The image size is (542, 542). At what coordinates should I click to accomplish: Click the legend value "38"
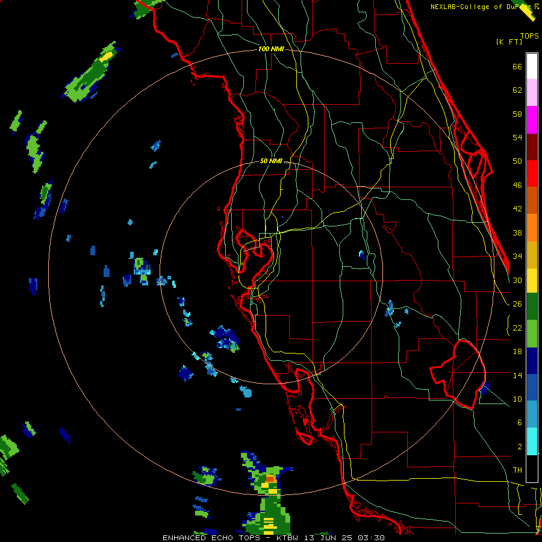coord(517,232)
